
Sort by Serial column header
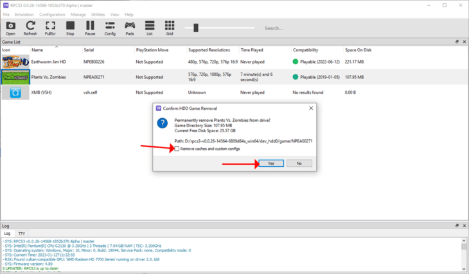tap(89, 50)
